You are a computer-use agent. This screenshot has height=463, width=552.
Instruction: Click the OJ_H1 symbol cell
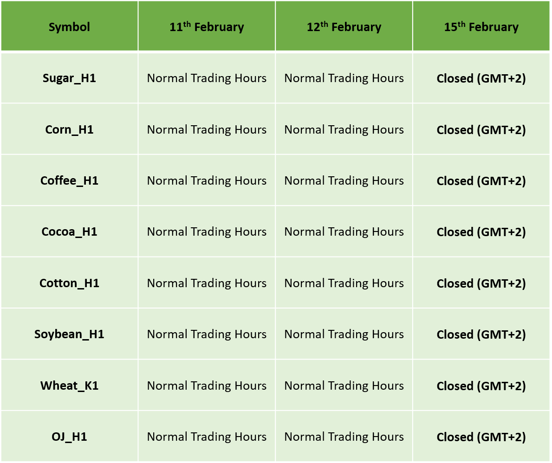coord(69,437)
